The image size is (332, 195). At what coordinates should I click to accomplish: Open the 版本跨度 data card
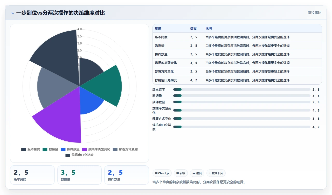[32, 175]
